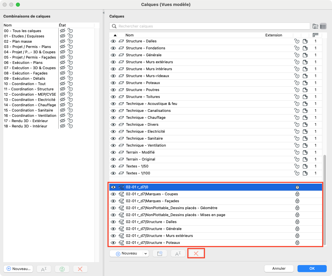The width and height of the screenshot is (332, 276).
Task: Click the red delete layer button
Action: (196, 253)
